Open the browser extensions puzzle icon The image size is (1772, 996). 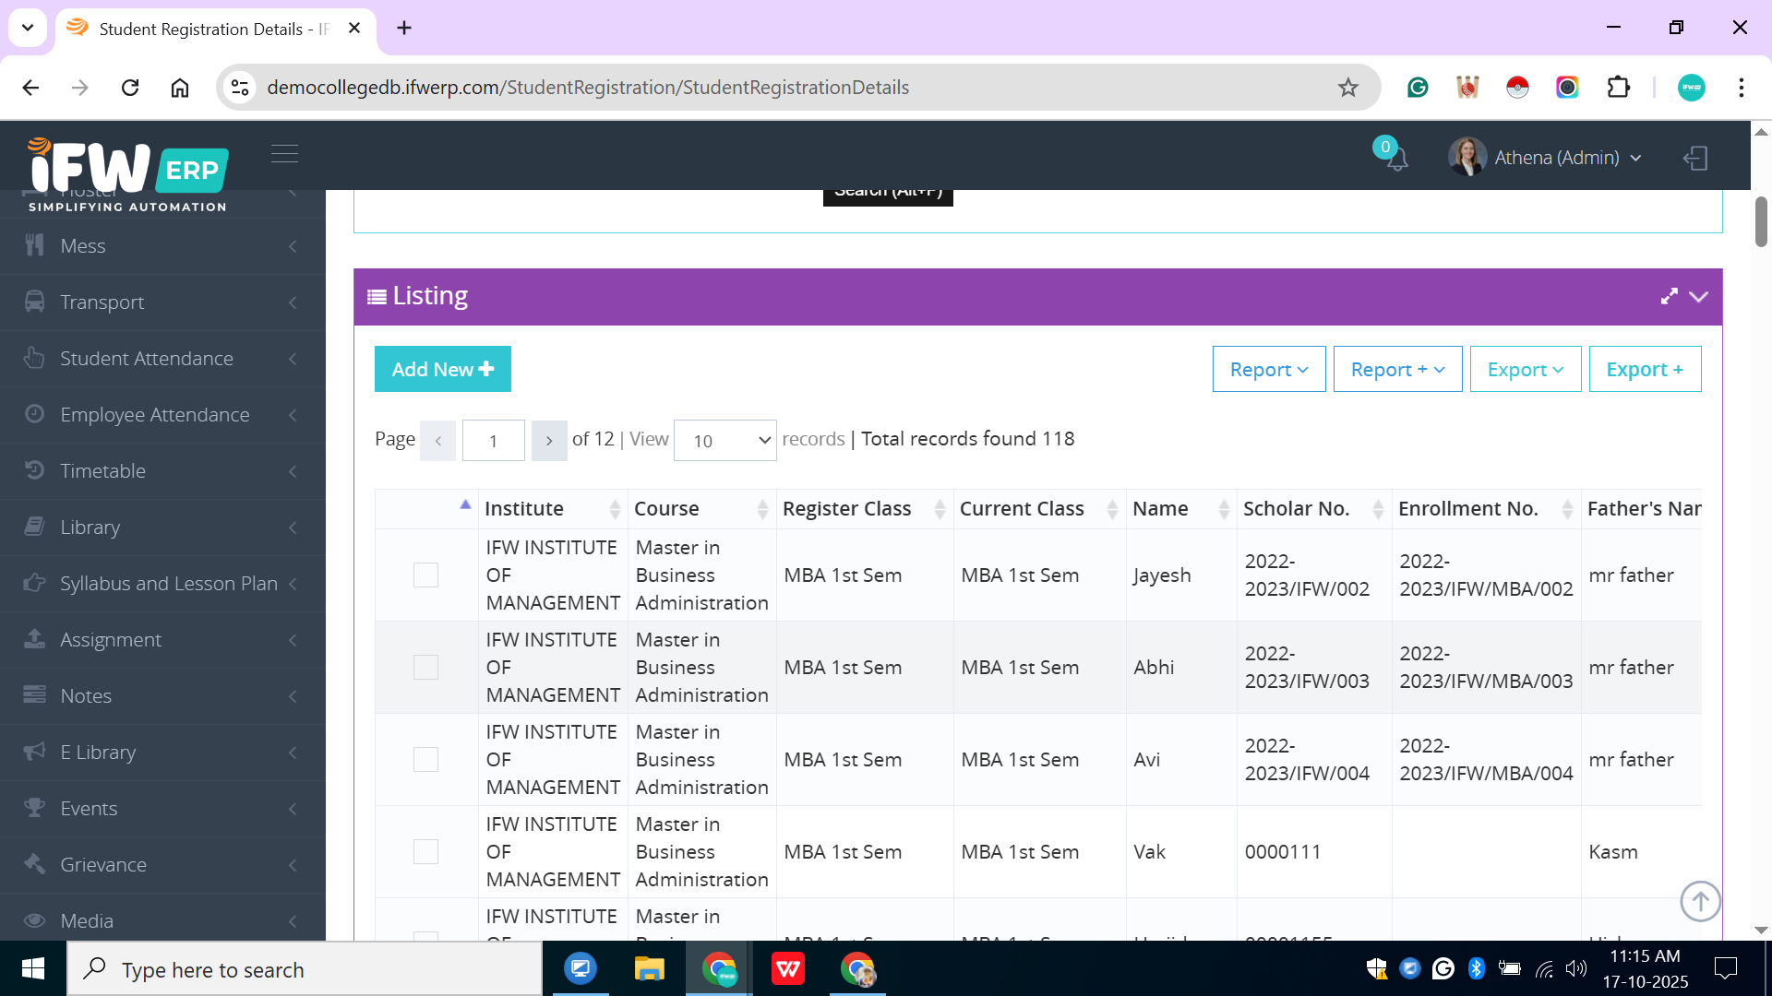pyautogui.click(x=1618, y=88)
